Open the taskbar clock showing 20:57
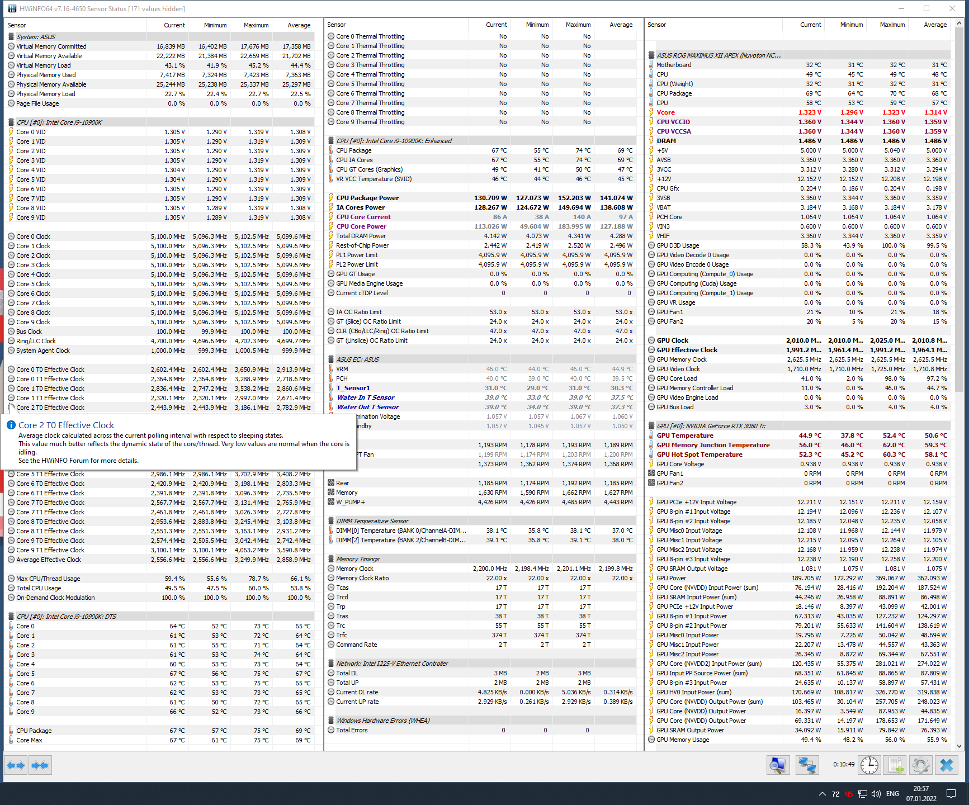 pos(921,793)
